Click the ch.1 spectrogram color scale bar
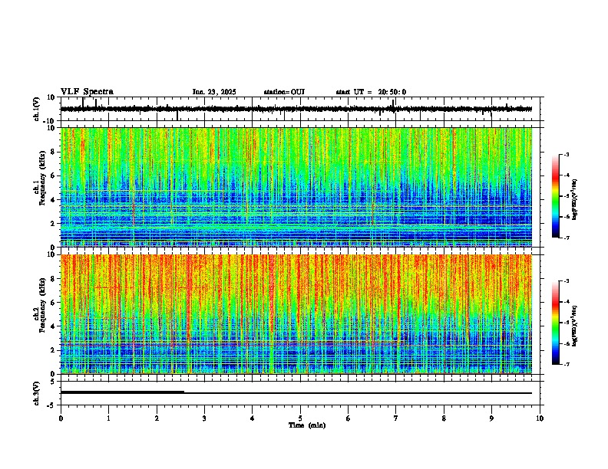The image size is (608, 469). point(555,196)
